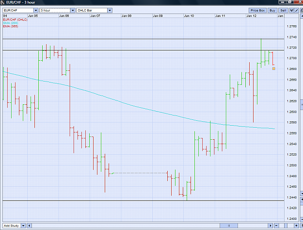Click the Add Study button

point(12,226)
